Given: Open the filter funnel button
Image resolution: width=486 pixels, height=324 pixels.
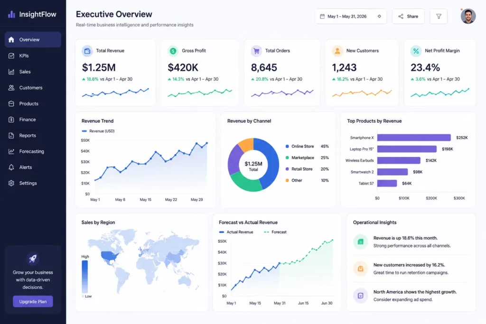Looking at the screenshot, I should 439,17.
